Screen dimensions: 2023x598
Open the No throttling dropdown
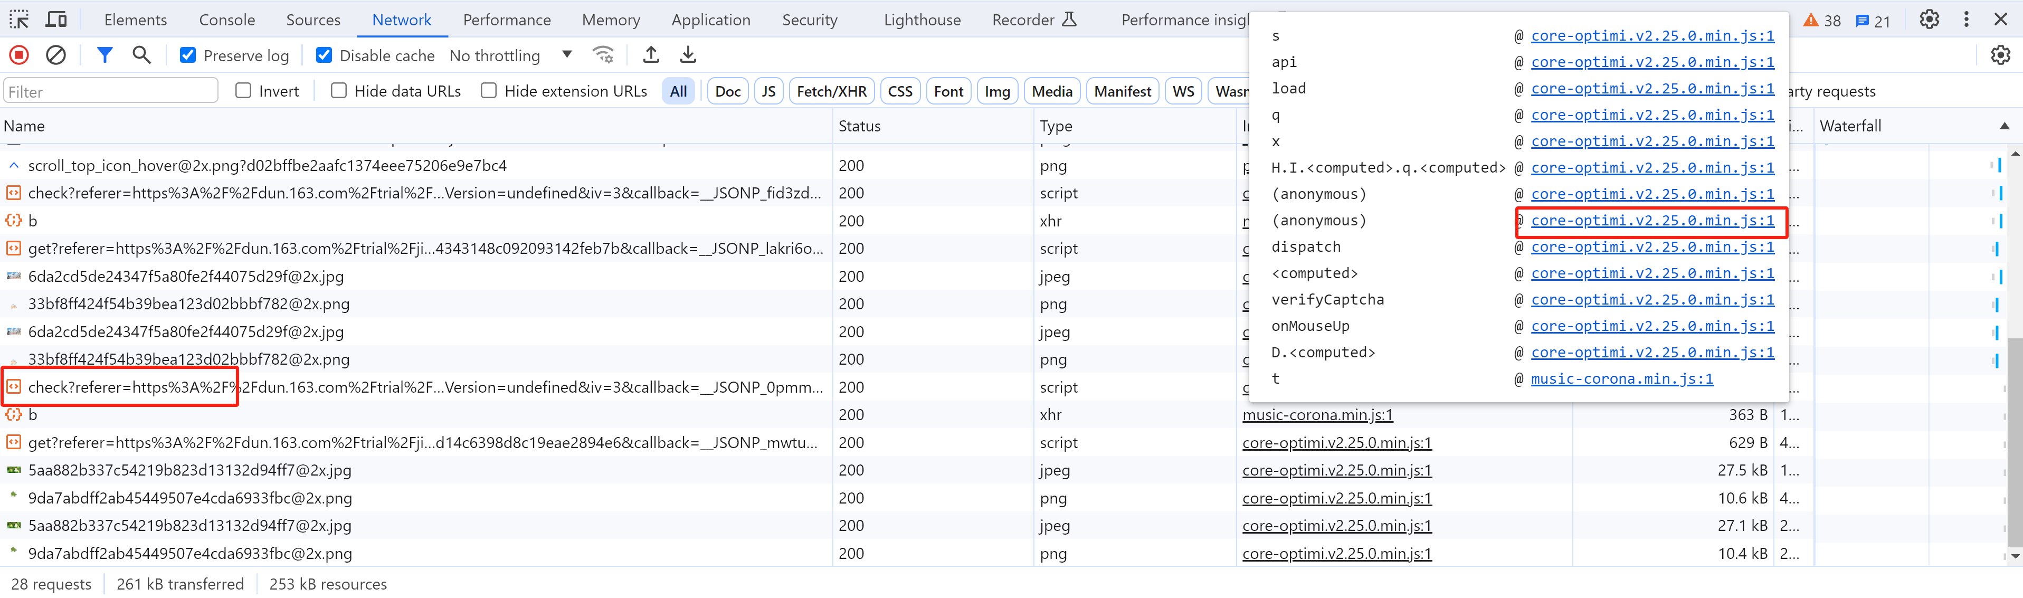point(510,56)
